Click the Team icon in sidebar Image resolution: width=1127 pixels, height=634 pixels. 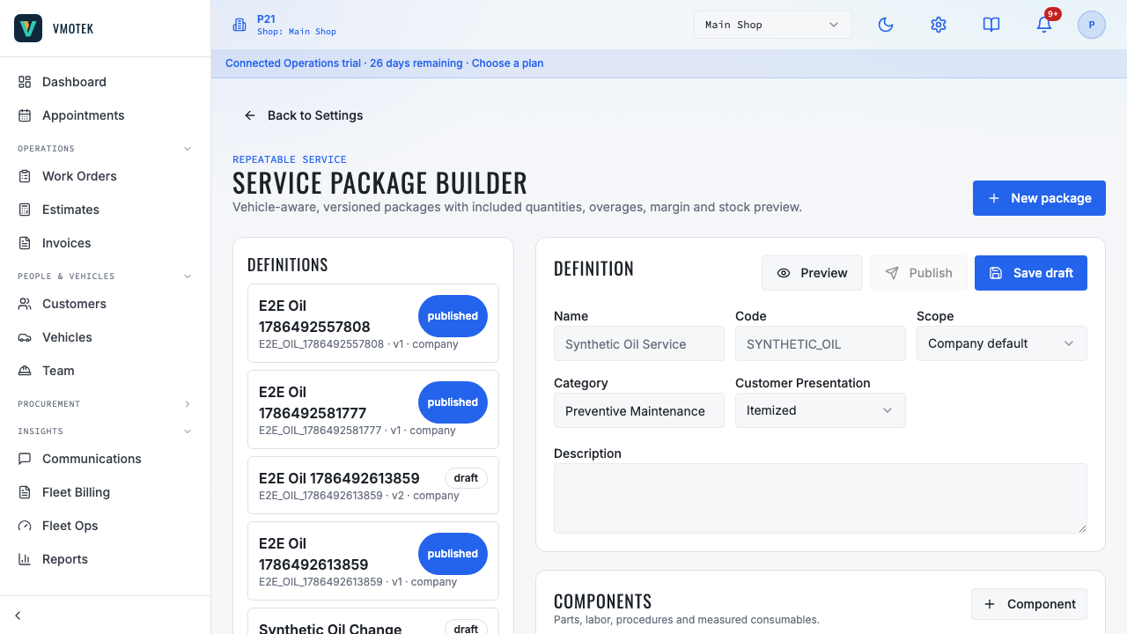(25, 371)
